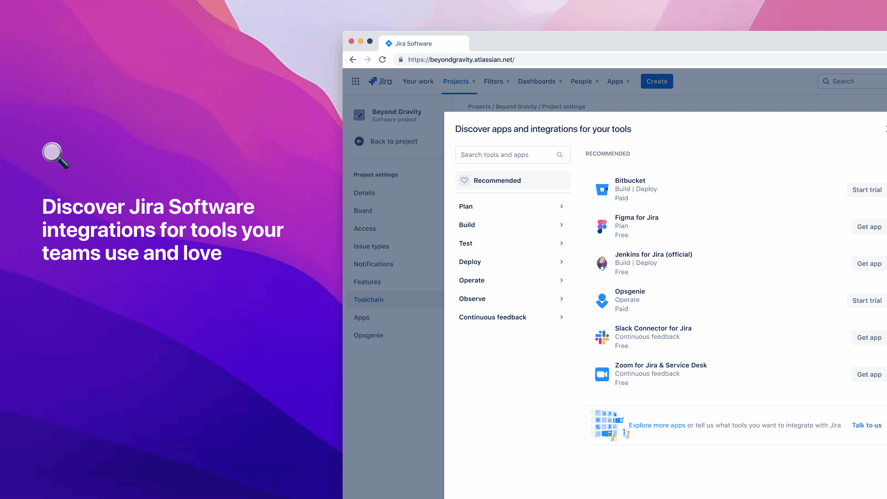887x499 pixels.
Task: Click the Slack Connector icon
Action: click(x=602, y=337)
